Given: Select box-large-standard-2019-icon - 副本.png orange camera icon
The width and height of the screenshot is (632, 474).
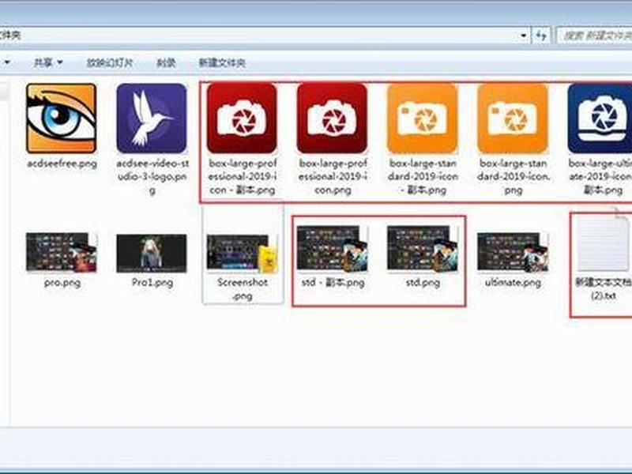Looking at the screenshot, I should pos(423,118).
